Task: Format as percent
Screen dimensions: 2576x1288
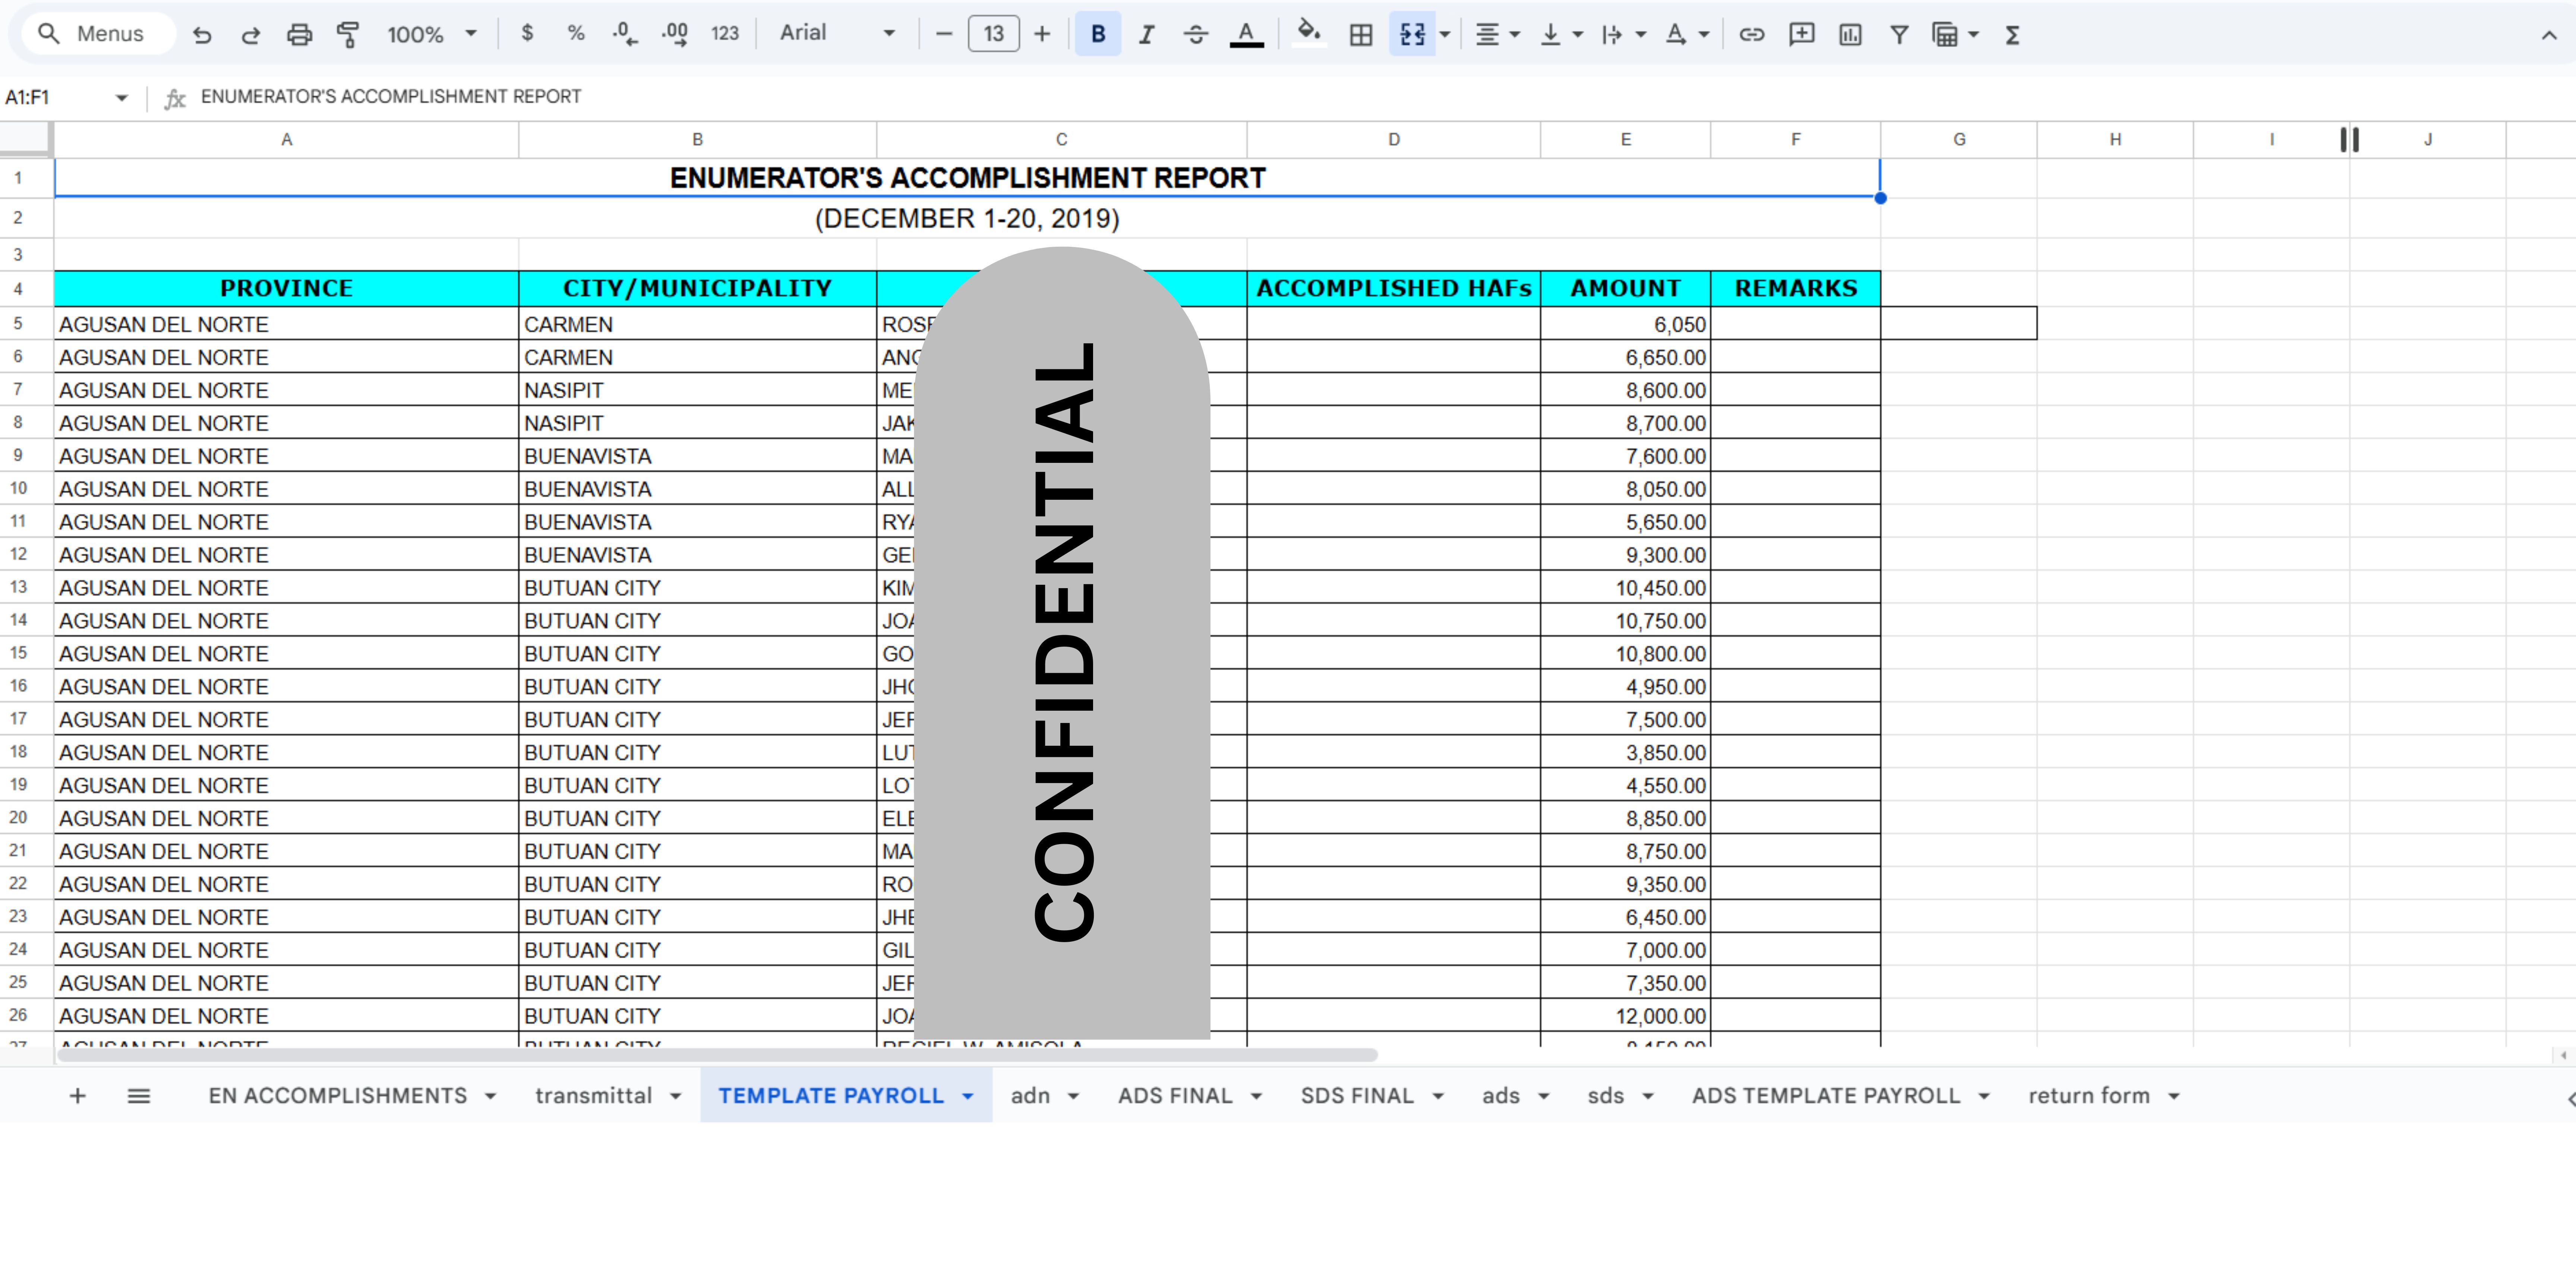Action: pyautogui.click(x=576, y=34)
